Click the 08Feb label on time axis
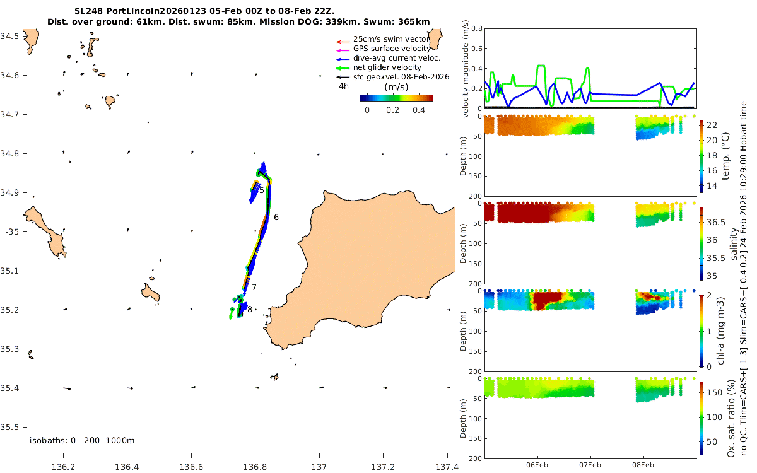Viewport: 757px width, 473px height. [644, 465]
